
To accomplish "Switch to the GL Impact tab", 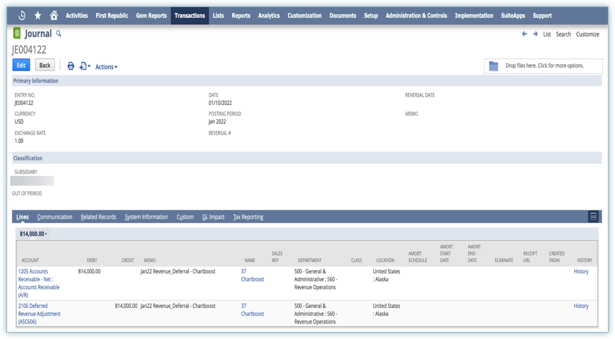I will (x=213, y=217).
